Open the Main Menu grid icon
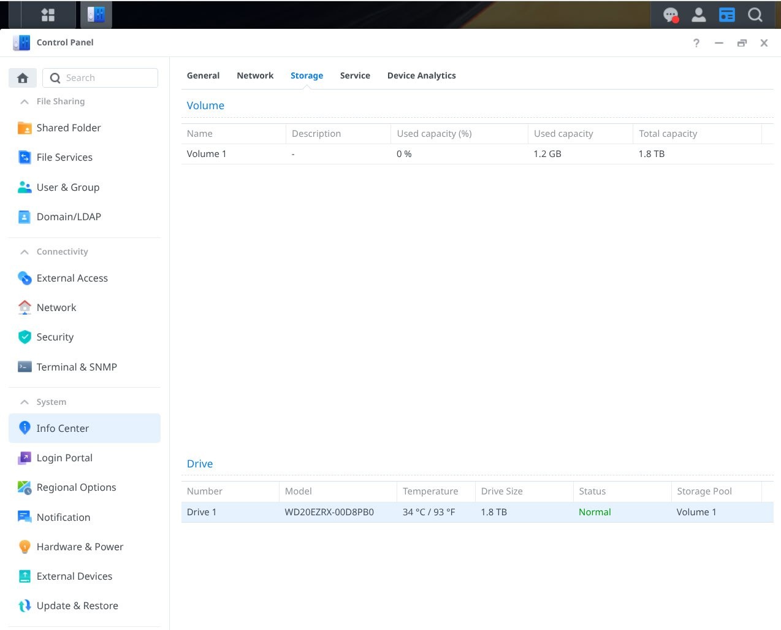Viewport: 781px width, 630px height. tap(48, 15)
